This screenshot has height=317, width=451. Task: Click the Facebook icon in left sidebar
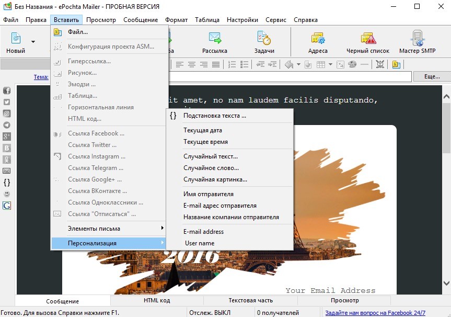coord(7,90)
